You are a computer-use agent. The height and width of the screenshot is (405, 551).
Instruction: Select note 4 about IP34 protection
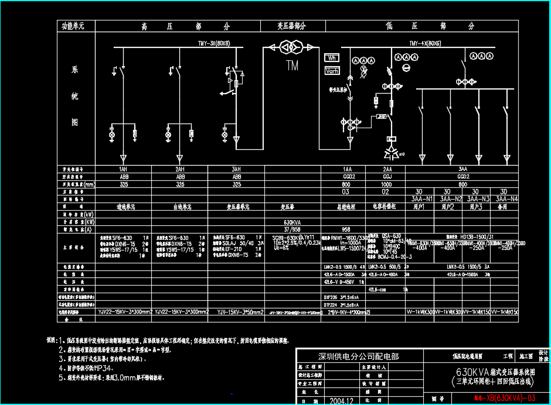86,368
